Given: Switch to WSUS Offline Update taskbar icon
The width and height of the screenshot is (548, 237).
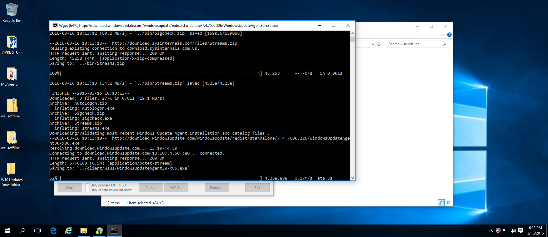Looking at the screenshot, I should 99,231.
